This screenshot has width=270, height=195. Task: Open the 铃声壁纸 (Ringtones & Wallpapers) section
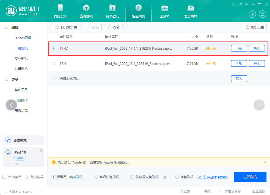[x=112, y=11]
